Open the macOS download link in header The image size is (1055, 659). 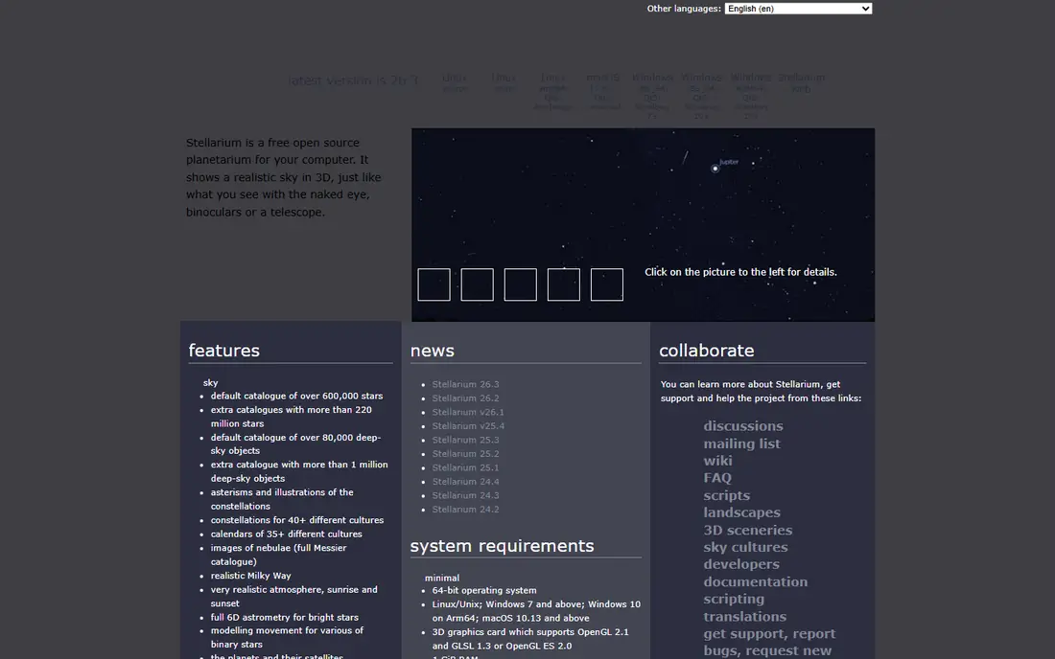(602, 91)
